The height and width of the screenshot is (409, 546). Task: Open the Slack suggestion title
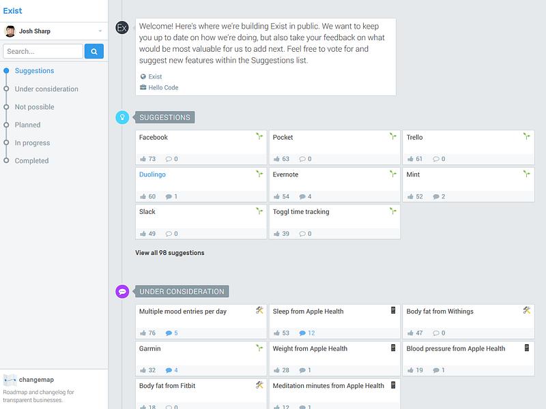coord(147,212)
